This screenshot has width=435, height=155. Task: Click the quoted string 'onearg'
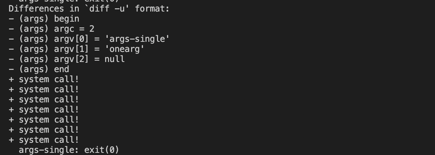125,49
